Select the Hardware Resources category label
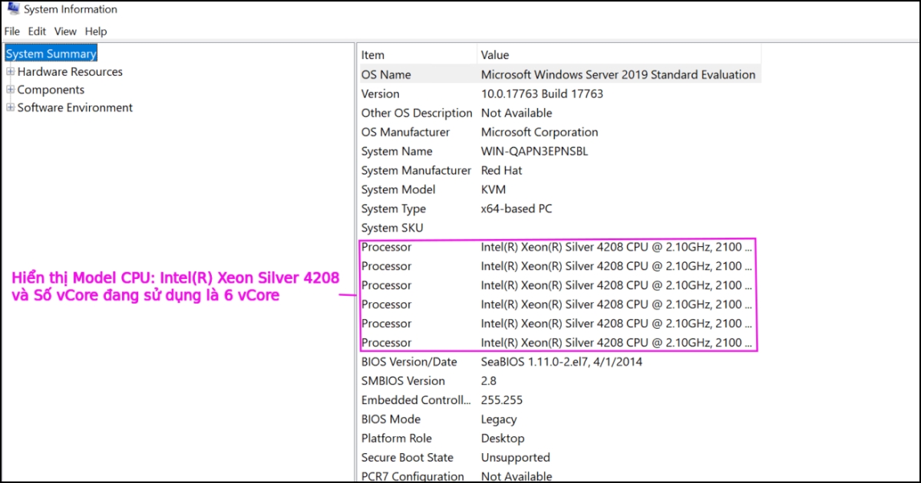The height and width of the screenshot is (483, 921). point(68,71)
